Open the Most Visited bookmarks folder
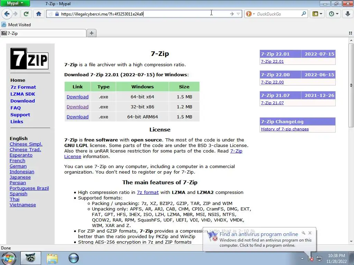The width and height of the screenshot is (354, 265). 16,24
